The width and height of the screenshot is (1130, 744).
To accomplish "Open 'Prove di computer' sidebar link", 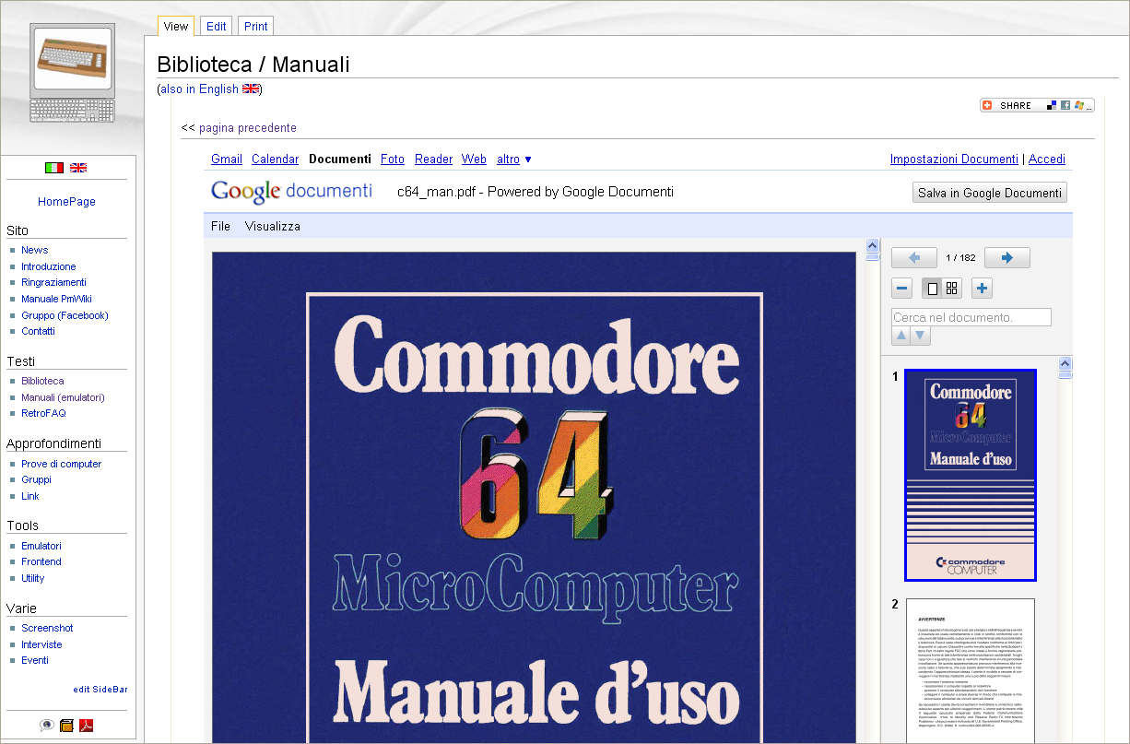I will tap(62, 464).
